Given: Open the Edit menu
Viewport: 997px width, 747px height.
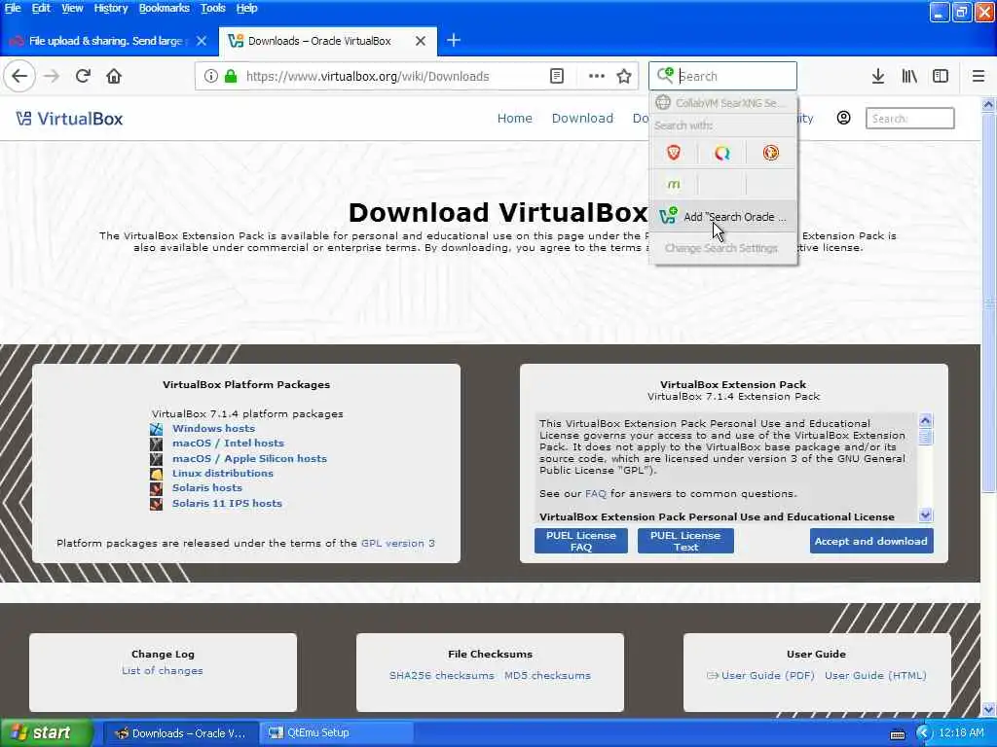Looking at the screenshot, I should coord(41,8).
